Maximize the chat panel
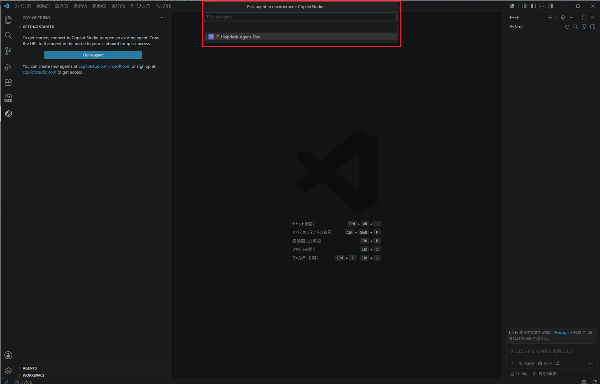Viewport: 600px width, 384px height. coord(584,18)
